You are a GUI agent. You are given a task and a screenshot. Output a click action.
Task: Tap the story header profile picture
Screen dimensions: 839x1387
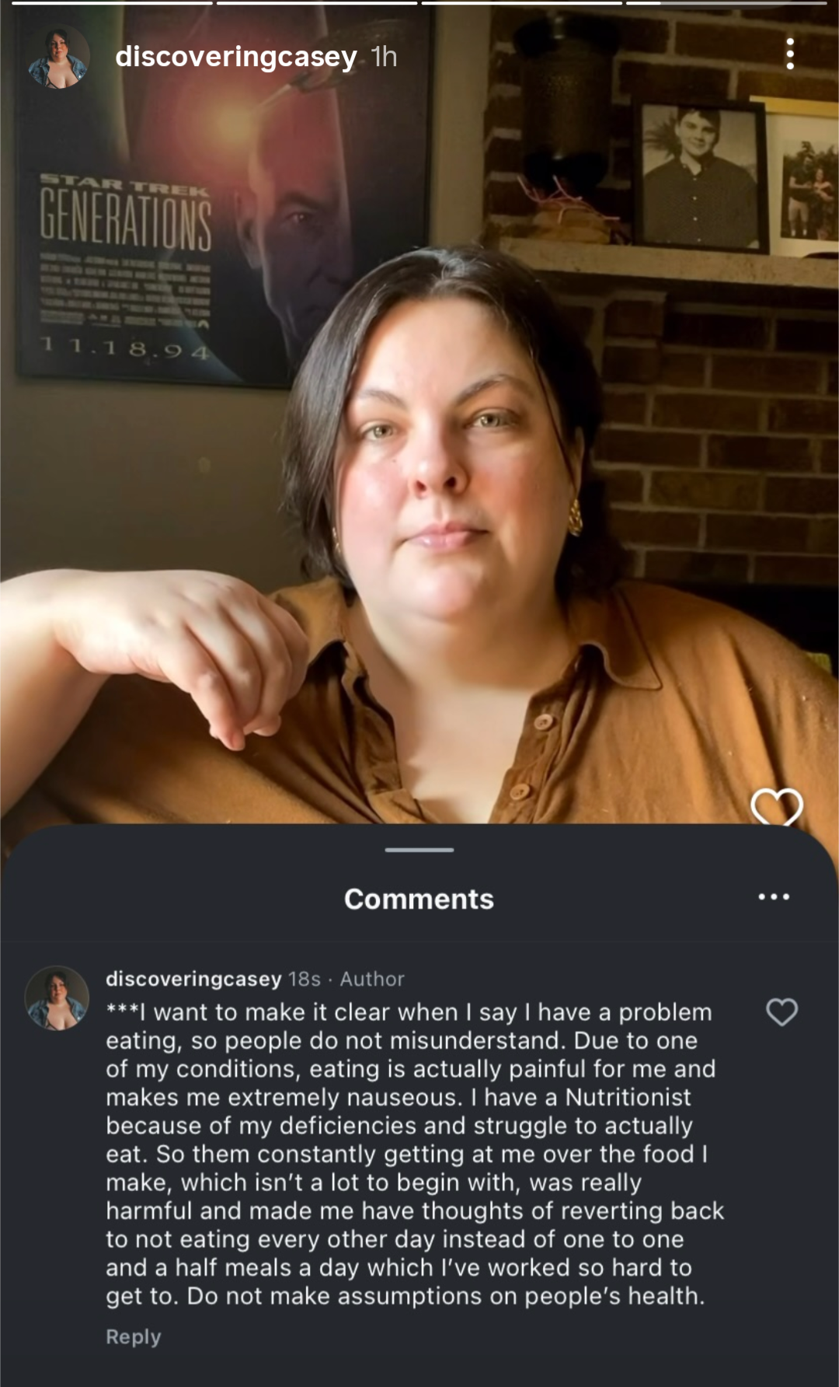point(59,56)
